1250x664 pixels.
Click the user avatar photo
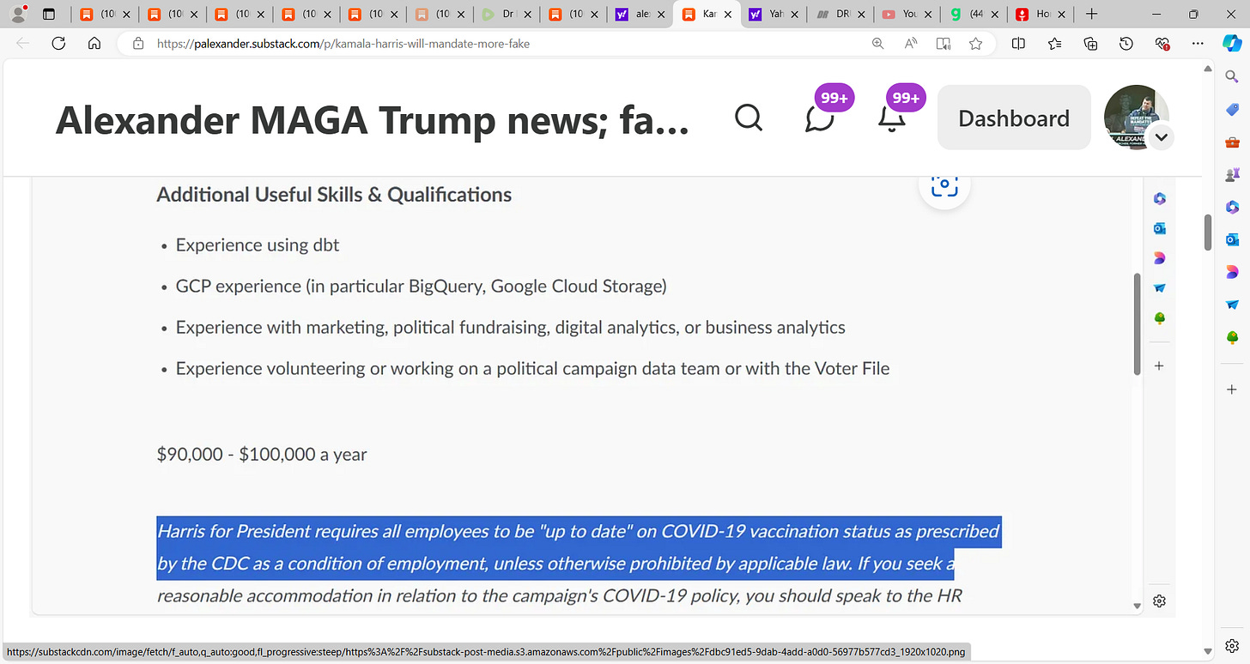1135,116
